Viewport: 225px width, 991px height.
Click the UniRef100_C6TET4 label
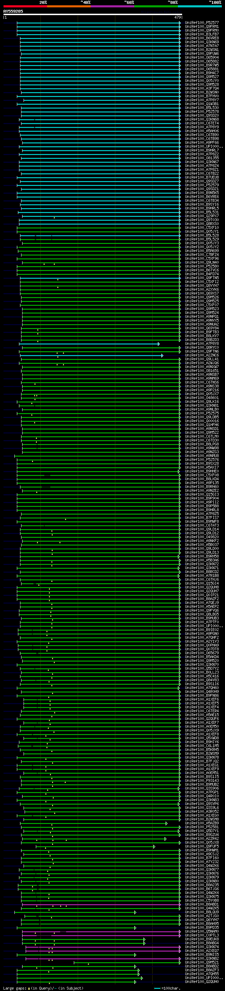[202, 123]
